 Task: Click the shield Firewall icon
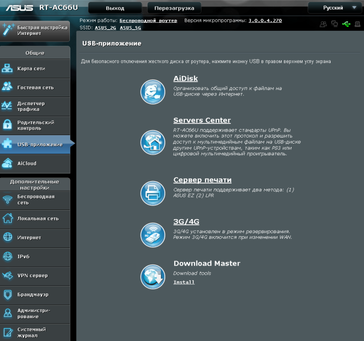point(8,294)
